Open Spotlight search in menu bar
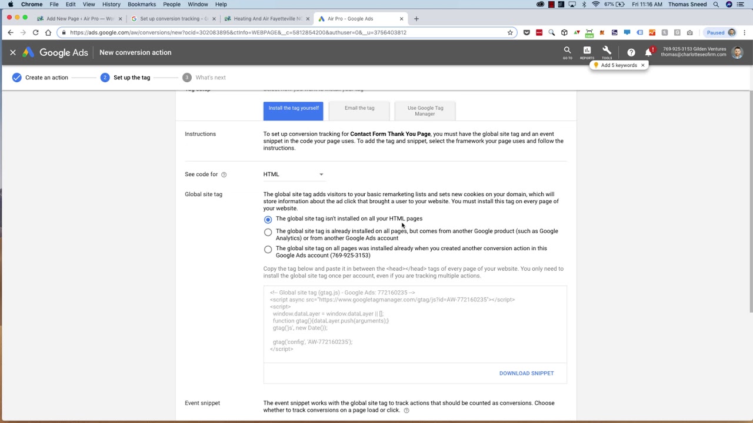 tap(716, 4)
